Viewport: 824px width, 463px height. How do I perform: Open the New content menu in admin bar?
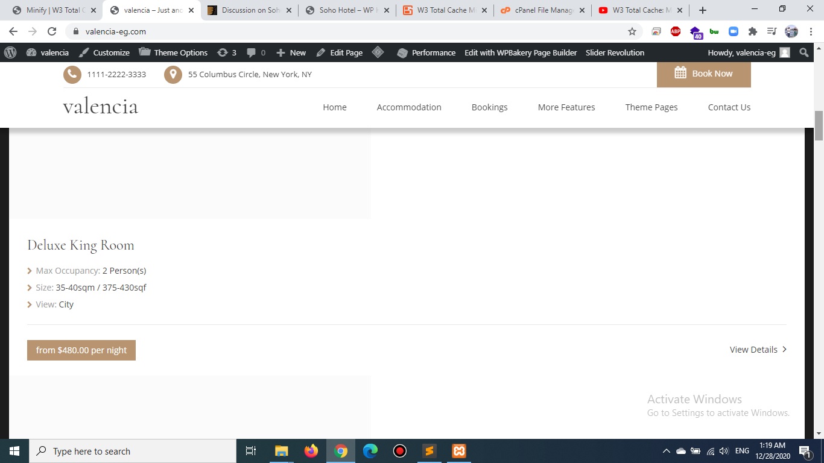point(291,52)
